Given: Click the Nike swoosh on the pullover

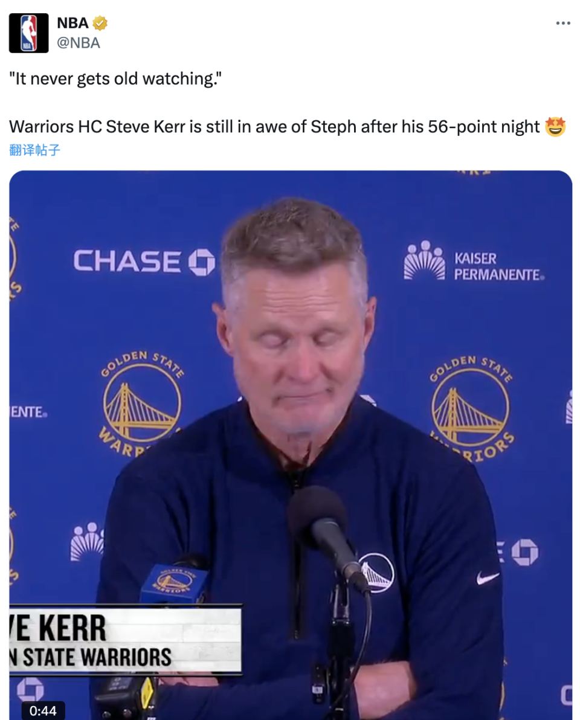Looking at the screenshot, I should tap(487, 577).
